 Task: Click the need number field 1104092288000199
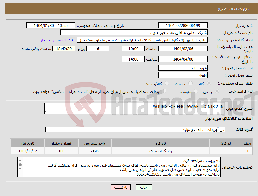point(183,25)
